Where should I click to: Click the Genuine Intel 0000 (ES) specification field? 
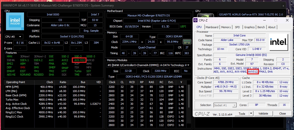pos(251,55)
